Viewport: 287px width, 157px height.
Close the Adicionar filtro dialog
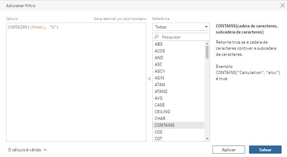coord(283,6)
